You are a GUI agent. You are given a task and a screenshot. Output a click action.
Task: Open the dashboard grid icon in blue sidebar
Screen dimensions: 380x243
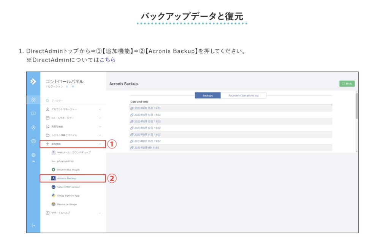tap(33, 100)
